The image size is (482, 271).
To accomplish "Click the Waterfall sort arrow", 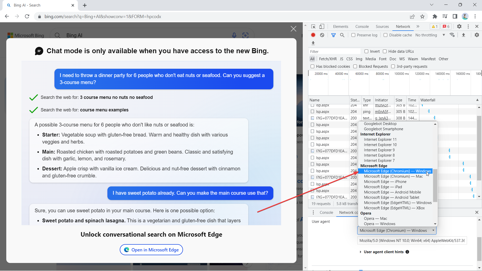I will click(x=477, y=100).
